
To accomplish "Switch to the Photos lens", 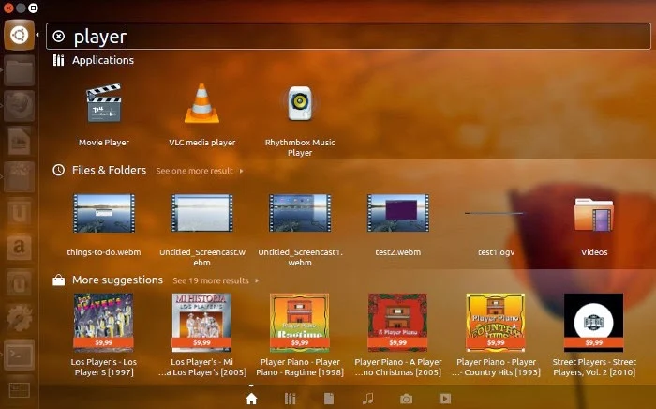I will (x=406, y=399).
